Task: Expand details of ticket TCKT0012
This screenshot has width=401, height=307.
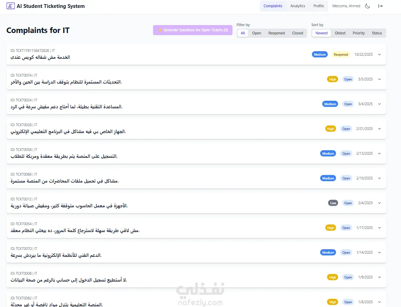Action: pyautogui.click(x=379, y=203)
